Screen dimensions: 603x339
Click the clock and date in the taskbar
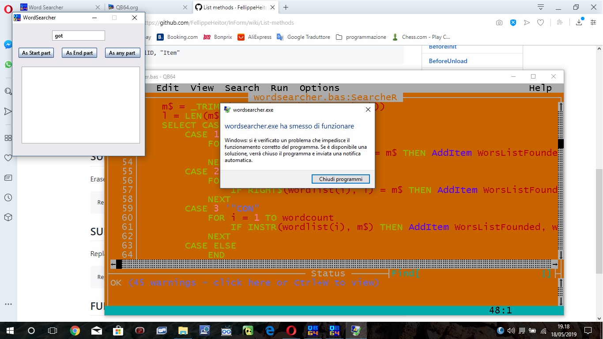[563, 330]
